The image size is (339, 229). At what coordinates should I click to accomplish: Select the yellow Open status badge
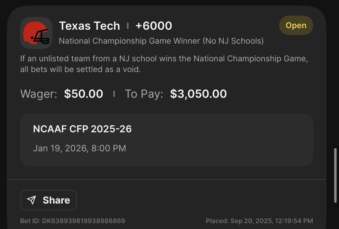tap(296, 25)
